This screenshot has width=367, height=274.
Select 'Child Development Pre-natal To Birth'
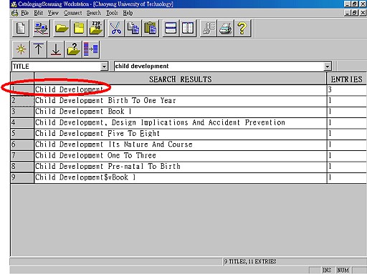pos(181,167)
